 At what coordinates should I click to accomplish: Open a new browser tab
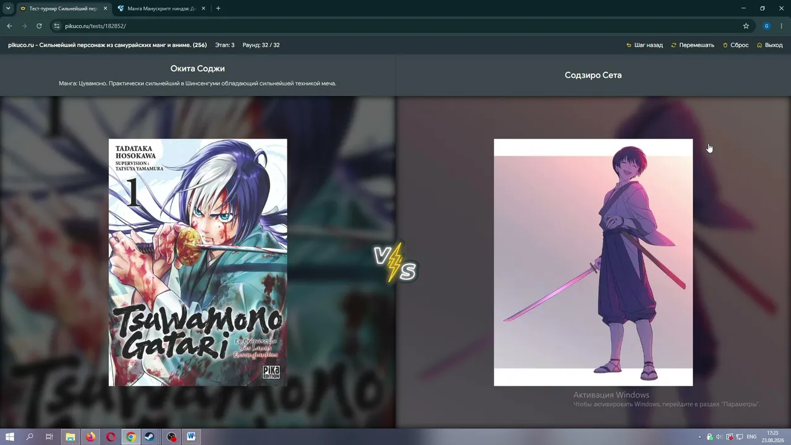218,9
